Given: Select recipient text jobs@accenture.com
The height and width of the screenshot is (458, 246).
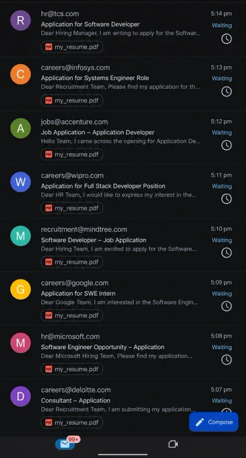Looking at the screenshot, I should click(74, 122).
